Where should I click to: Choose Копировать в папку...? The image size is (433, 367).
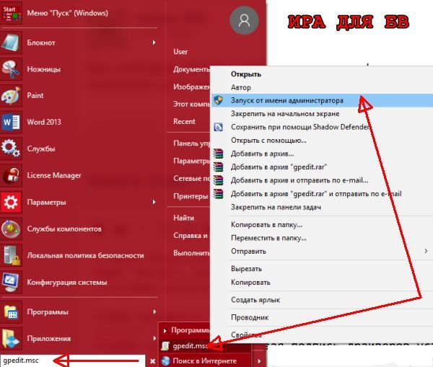click(x=266, y=225)
